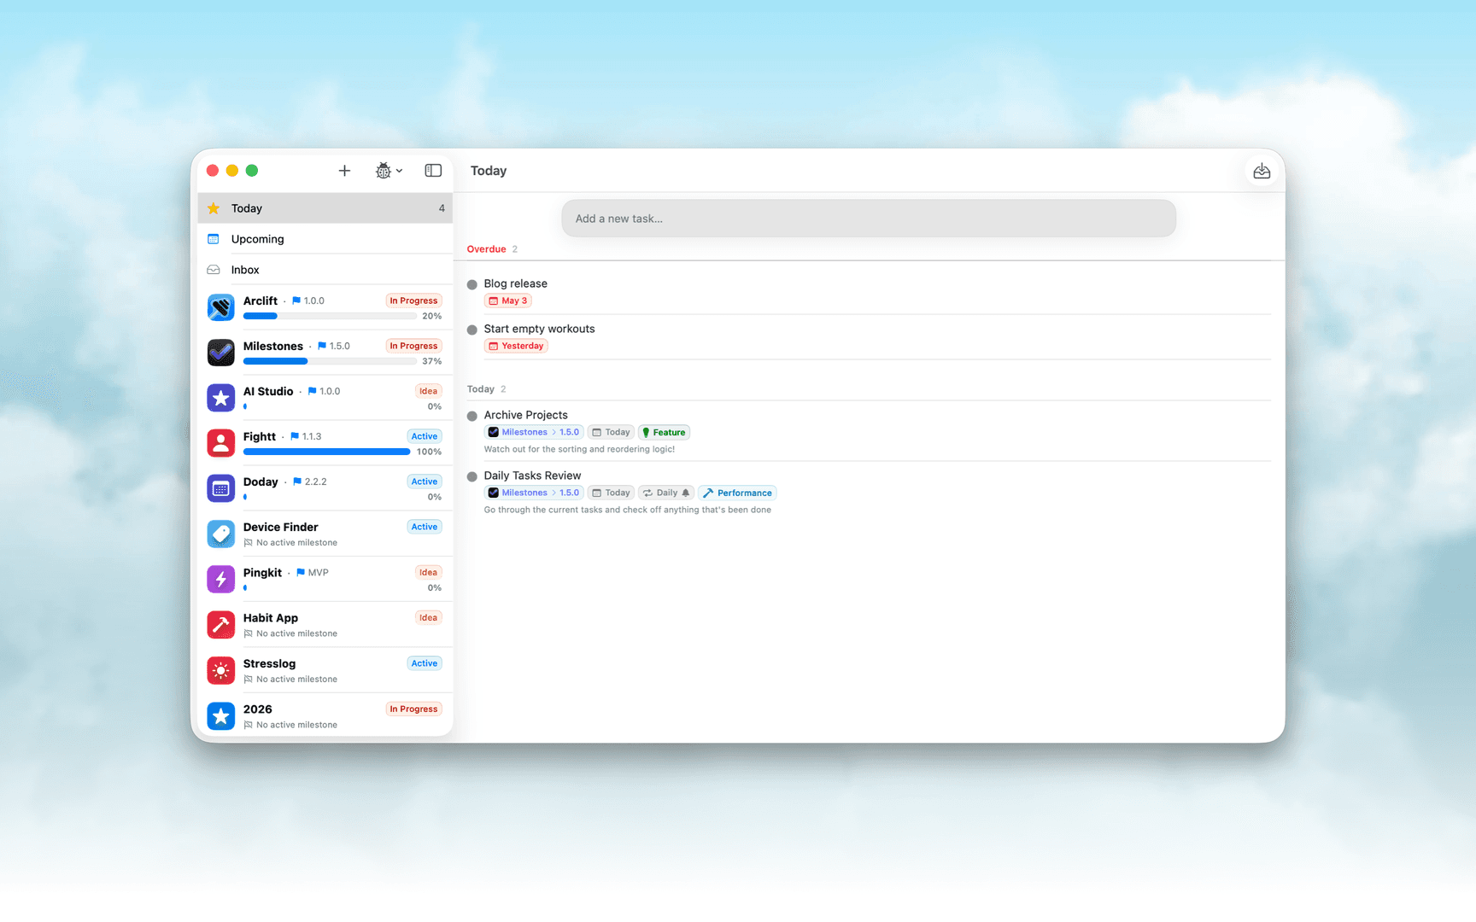
Task: Click the Stresslog sun icon
Action: tap(221, 670)
